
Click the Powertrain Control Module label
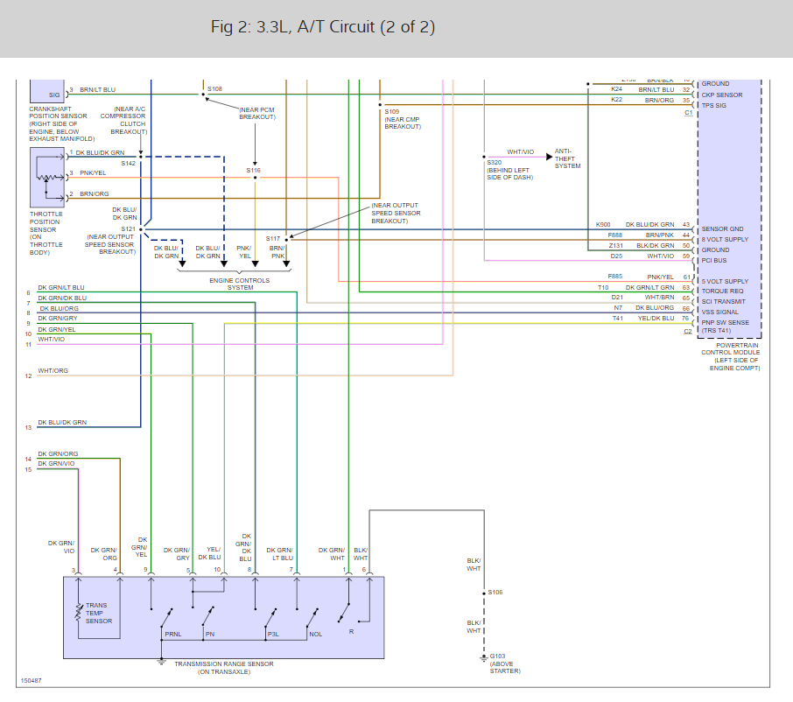click(731, 353)
